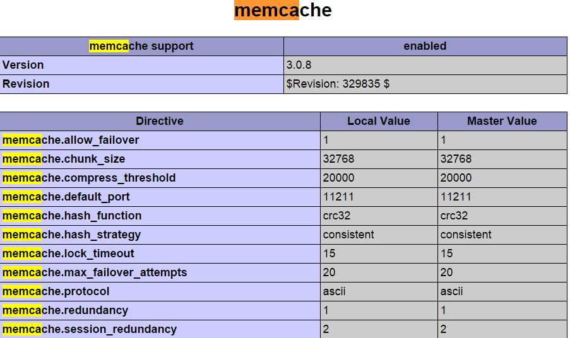Click Local Value 2 for session_redundancy

(326, 329)
